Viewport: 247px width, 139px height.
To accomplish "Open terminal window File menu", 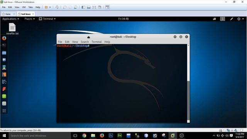I will point(60,42).
